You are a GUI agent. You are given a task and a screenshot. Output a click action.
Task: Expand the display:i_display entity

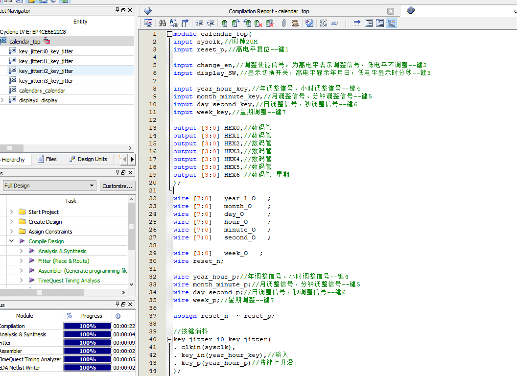point(2,100)
